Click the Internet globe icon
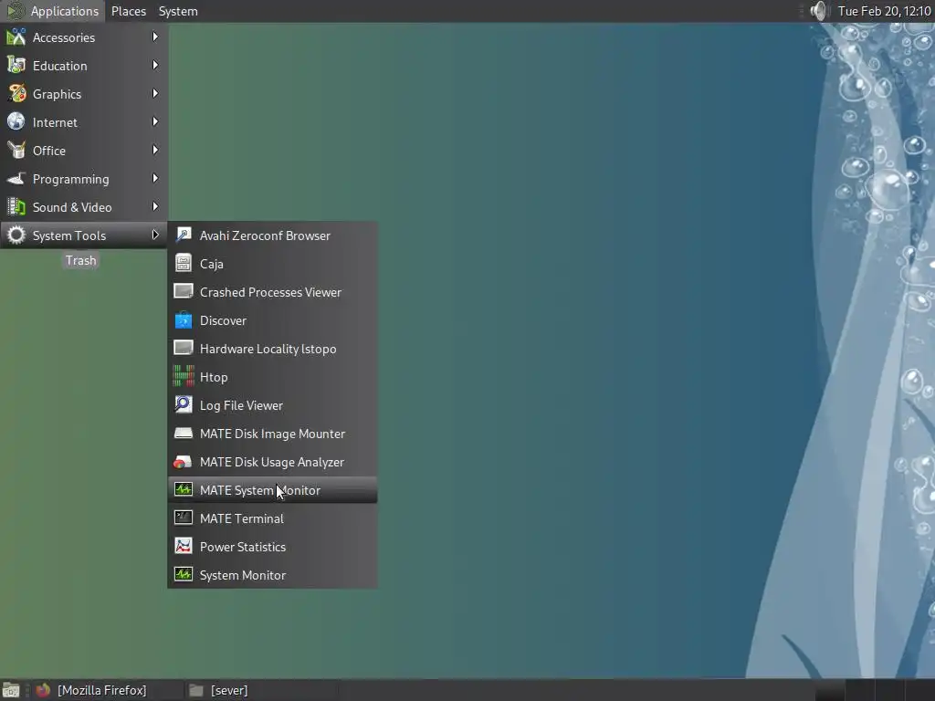935x701 pixels. pos(16,121)
